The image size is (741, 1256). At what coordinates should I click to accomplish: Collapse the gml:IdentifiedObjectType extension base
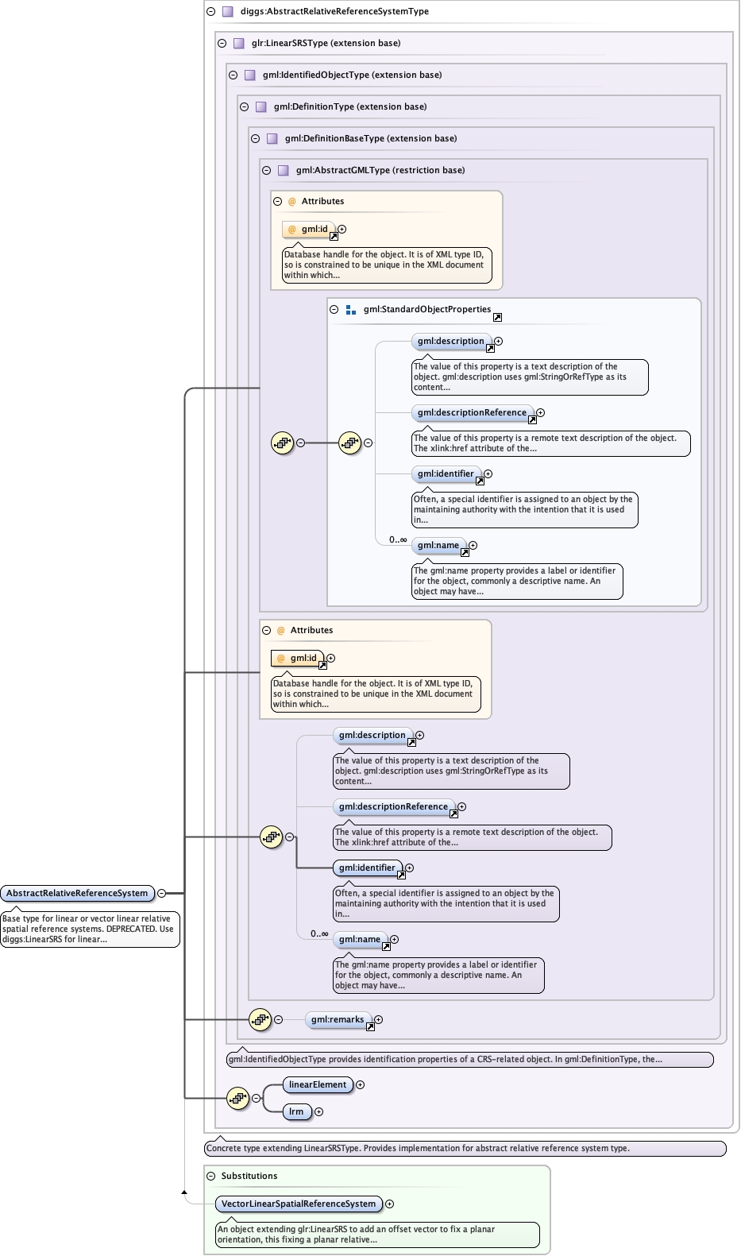(x=233, y=75)
